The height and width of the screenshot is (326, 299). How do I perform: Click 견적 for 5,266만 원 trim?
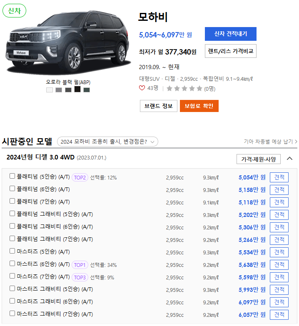[x=279, y=240]
